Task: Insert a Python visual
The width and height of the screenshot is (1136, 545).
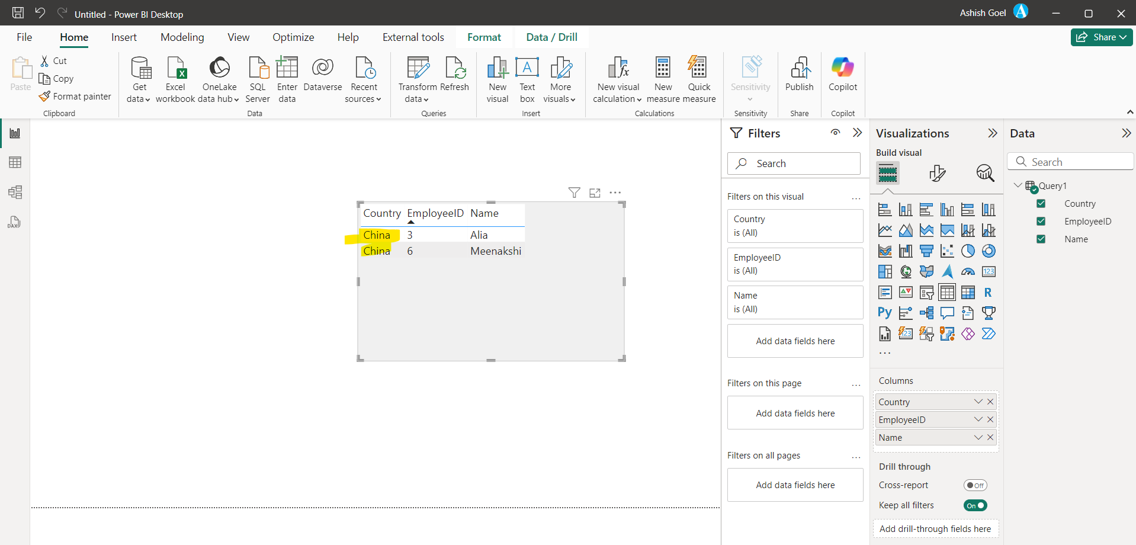Action: point(885,313)
